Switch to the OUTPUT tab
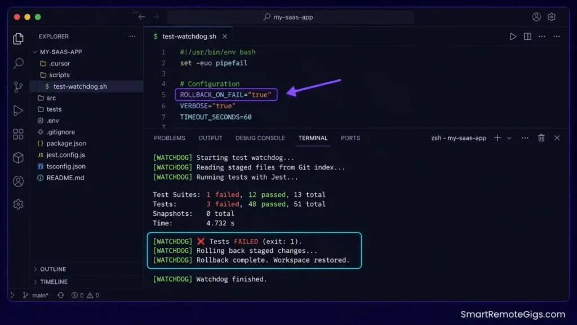577x325 pixels. click(211, 138)
